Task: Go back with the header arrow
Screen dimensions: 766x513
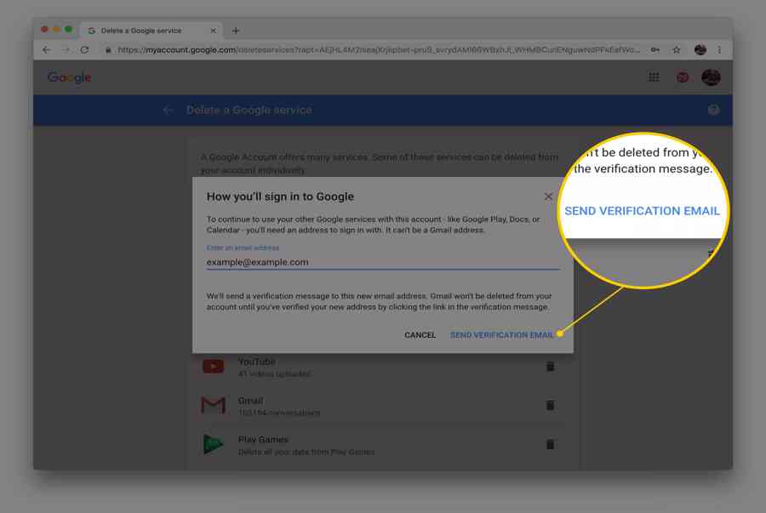Action: (x=169, y=110)
